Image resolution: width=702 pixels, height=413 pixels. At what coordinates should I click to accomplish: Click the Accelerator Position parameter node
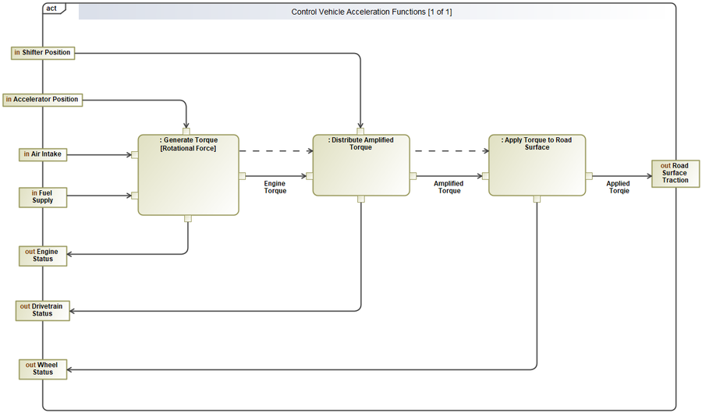pos(43,100)
